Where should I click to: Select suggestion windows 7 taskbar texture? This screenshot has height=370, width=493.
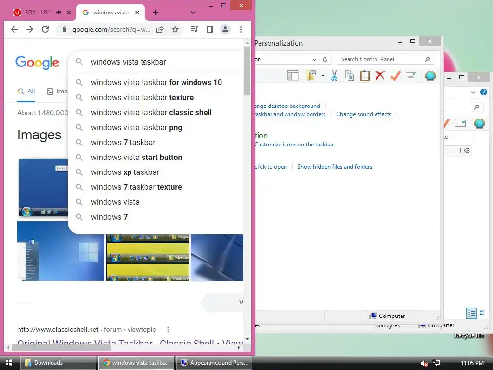click(136, 187)
